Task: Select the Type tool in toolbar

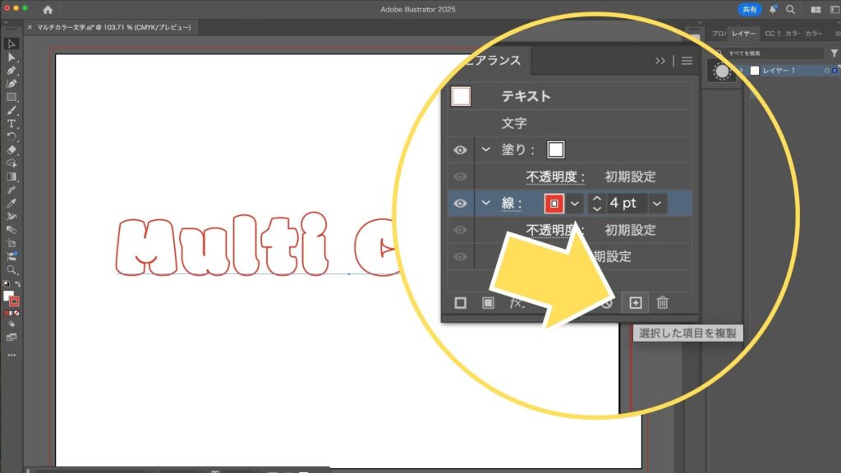Action: tap(11, 124)
